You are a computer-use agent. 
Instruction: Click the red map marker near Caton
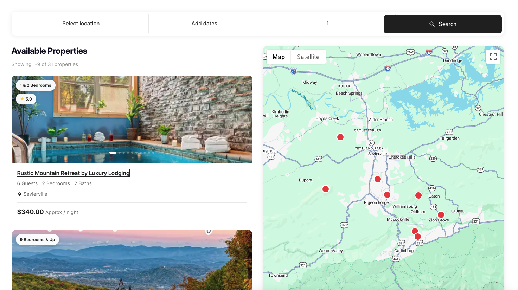418,195
